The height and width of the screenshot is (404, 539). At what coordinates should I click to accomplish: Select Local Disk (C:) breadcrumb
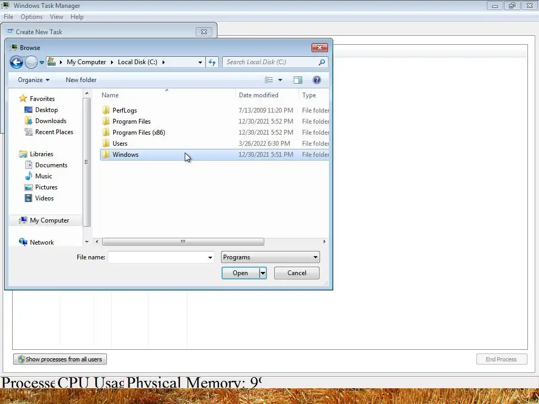(x=137, y=62)
